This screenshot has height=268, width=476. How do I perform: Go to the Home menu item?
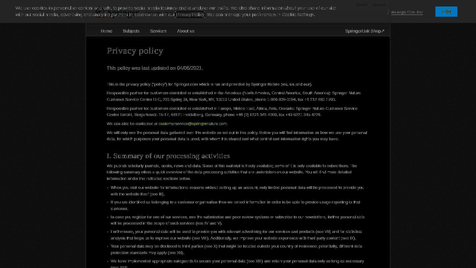pyautogui.click(x=106, y=31)
